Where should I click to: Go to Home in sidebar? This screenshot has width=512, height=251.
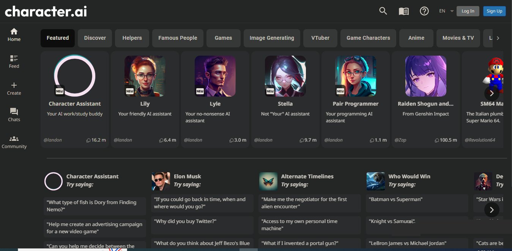[x=14, y=34]
